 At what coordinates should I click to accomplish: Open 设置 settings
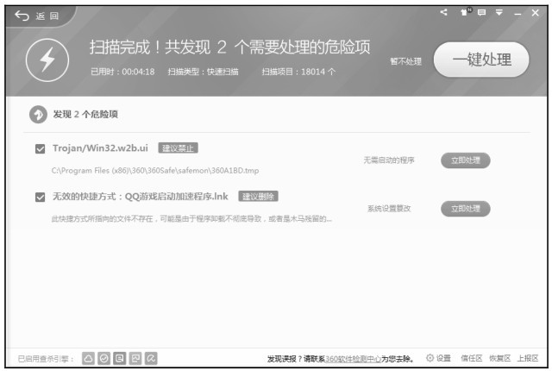[x=443, y=358]
